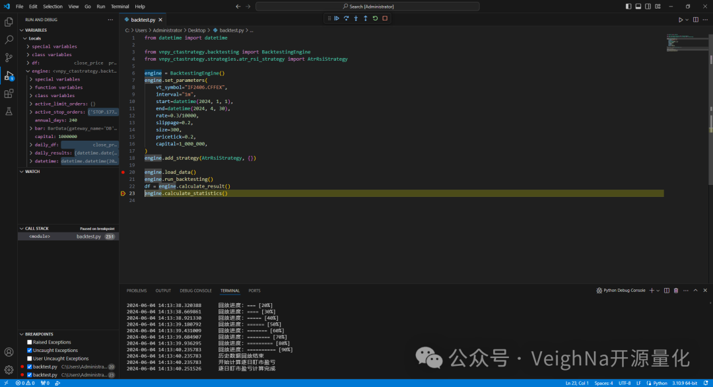Restart the debugging session
The height and width of the screenshot is (387, 713).
coord(375,18)
